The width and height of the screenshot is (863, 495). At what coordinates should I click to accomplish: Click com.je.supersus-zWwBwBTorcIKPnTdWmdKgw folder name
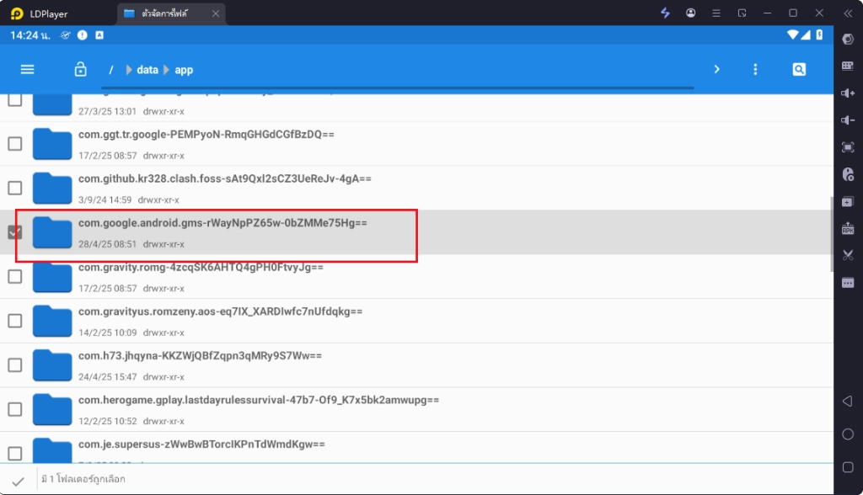point(201,444)
